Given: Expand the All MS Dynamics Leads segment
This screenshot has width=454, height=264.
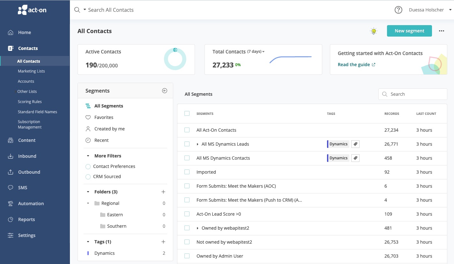Looking at the screenshot, I should click(198, 144).
